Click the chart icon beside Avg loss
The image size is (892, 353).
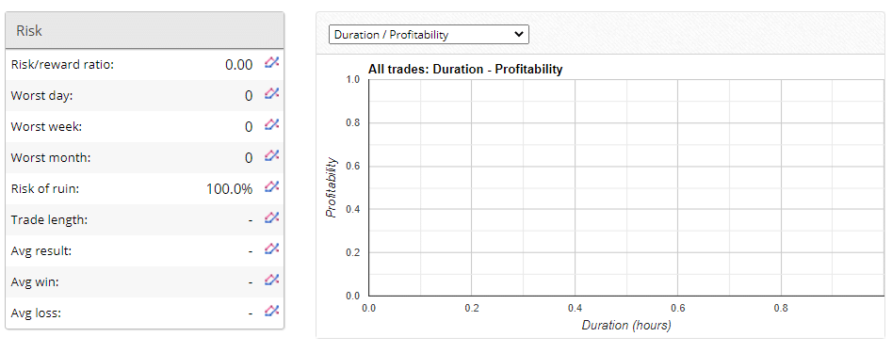(272, 311)
